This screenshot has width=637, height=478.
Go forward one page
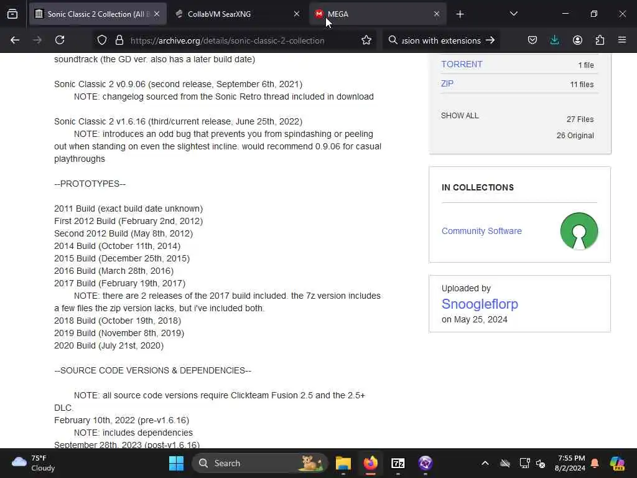37,40
